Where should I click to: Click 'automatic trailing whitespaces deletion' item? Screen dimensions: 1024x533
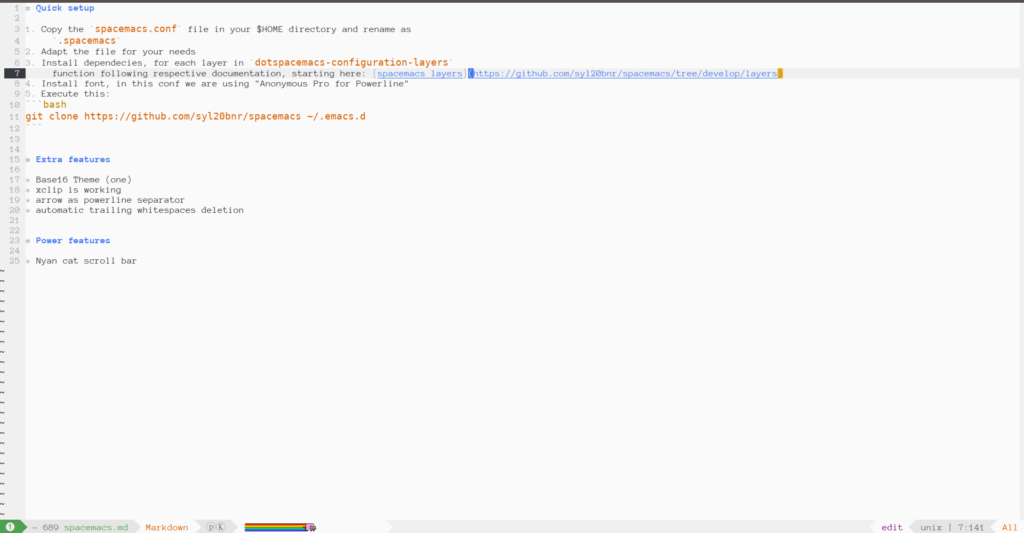tap(140, 210)
